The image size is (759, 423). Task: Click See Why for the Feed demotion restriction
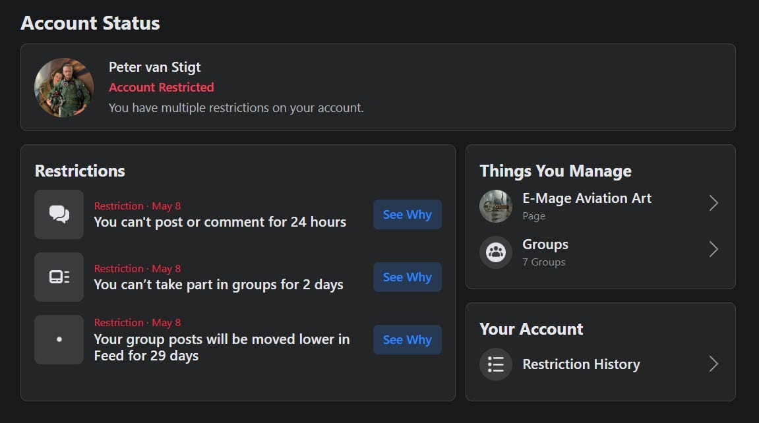pos(407,339)
